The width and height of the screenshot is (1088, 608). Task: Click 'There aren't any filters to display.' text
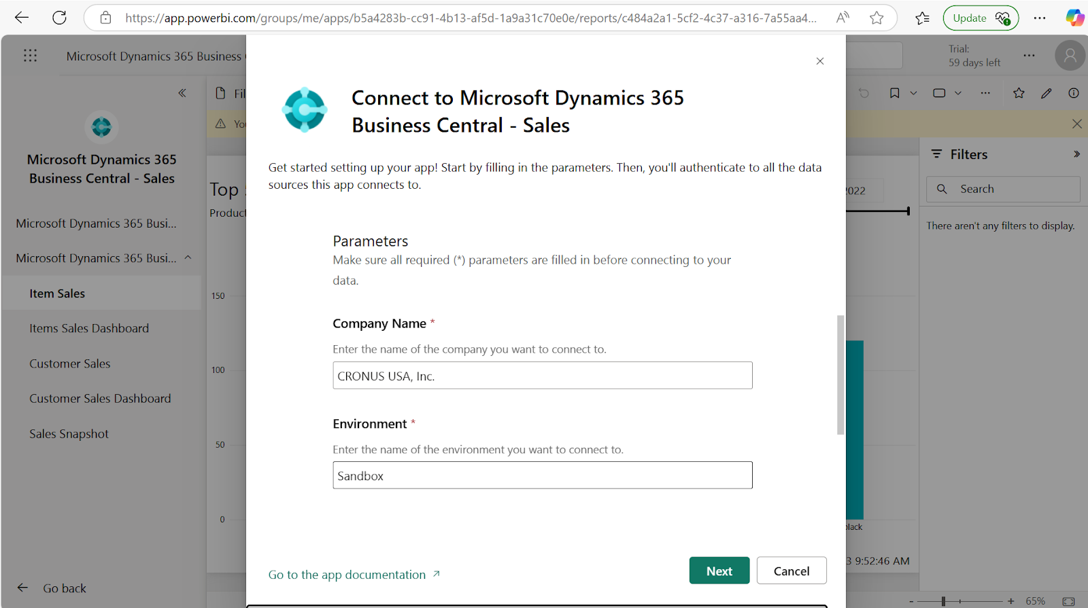point(1000,226)
